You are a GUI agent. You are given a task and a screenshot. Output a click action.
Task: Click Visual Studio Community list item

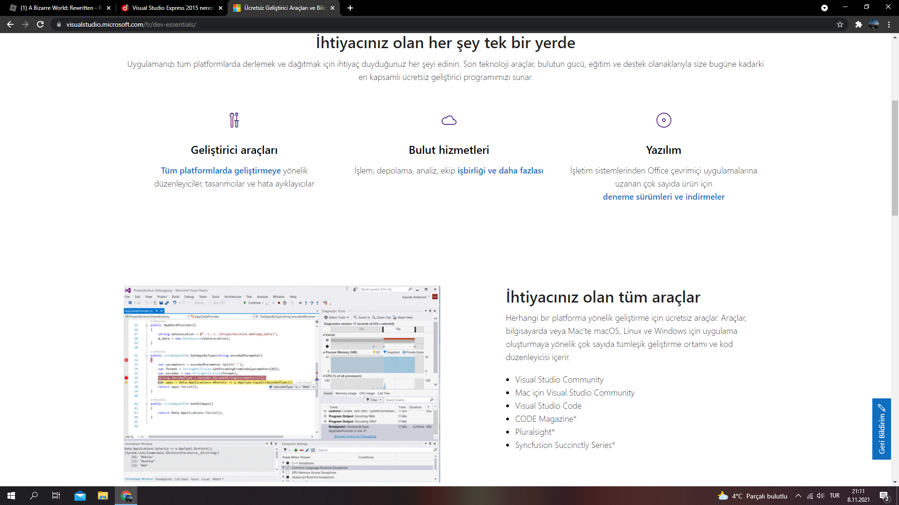(559, 380)
